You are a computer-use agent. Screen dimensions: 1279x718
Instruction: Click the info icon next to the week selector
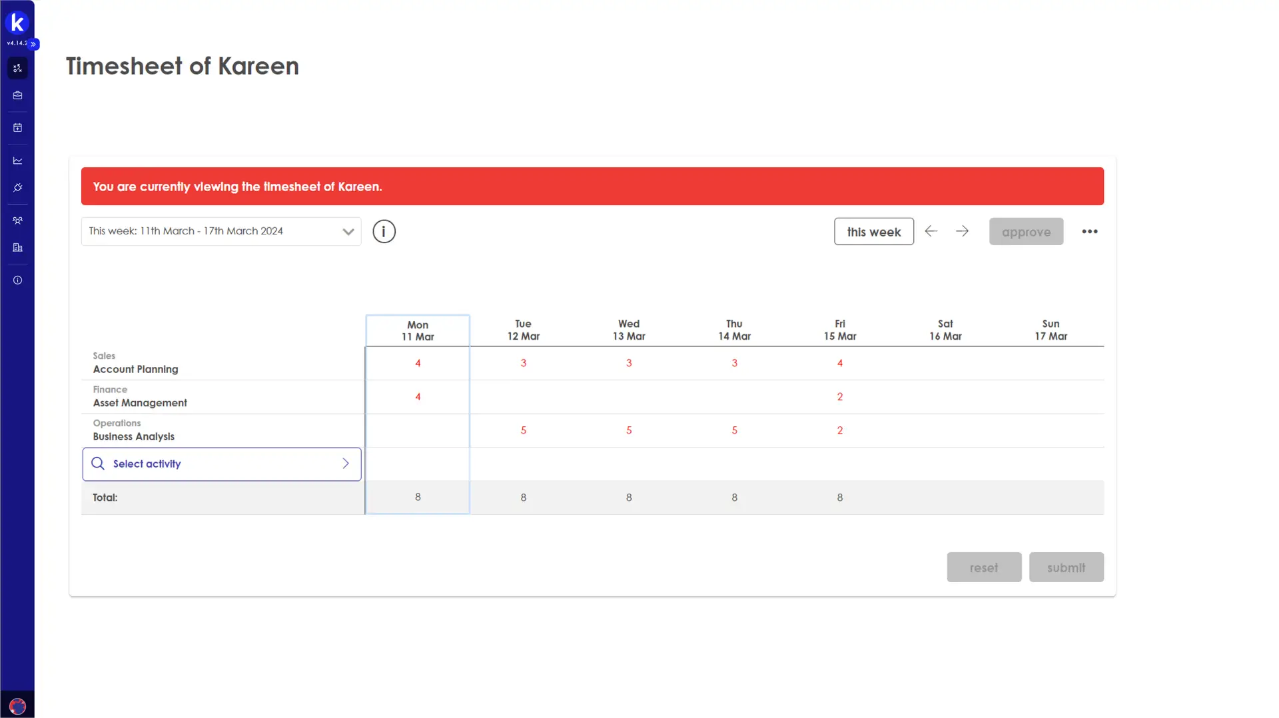point(384,231)
